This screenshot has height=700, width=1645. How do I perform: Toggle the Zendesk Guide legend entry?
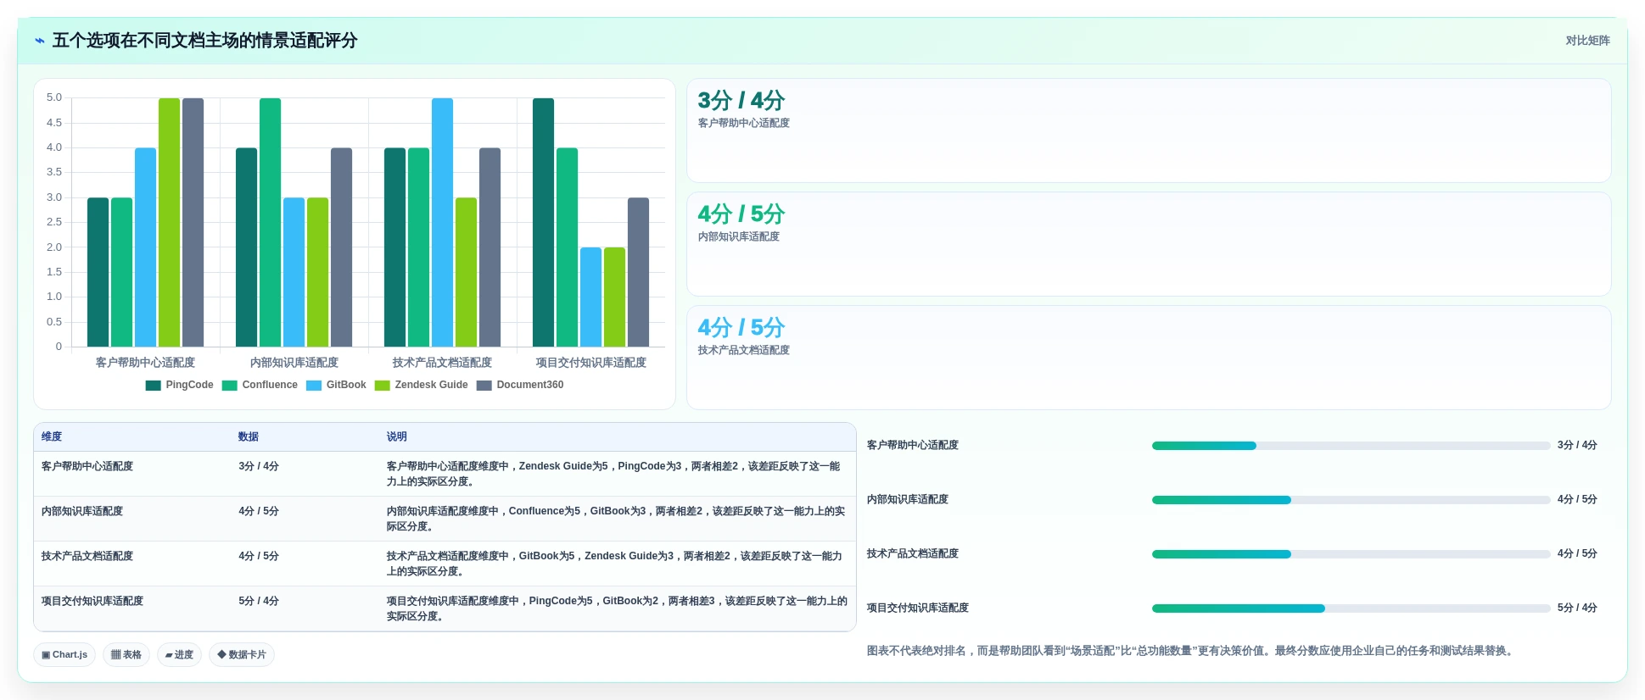(421, 386)
